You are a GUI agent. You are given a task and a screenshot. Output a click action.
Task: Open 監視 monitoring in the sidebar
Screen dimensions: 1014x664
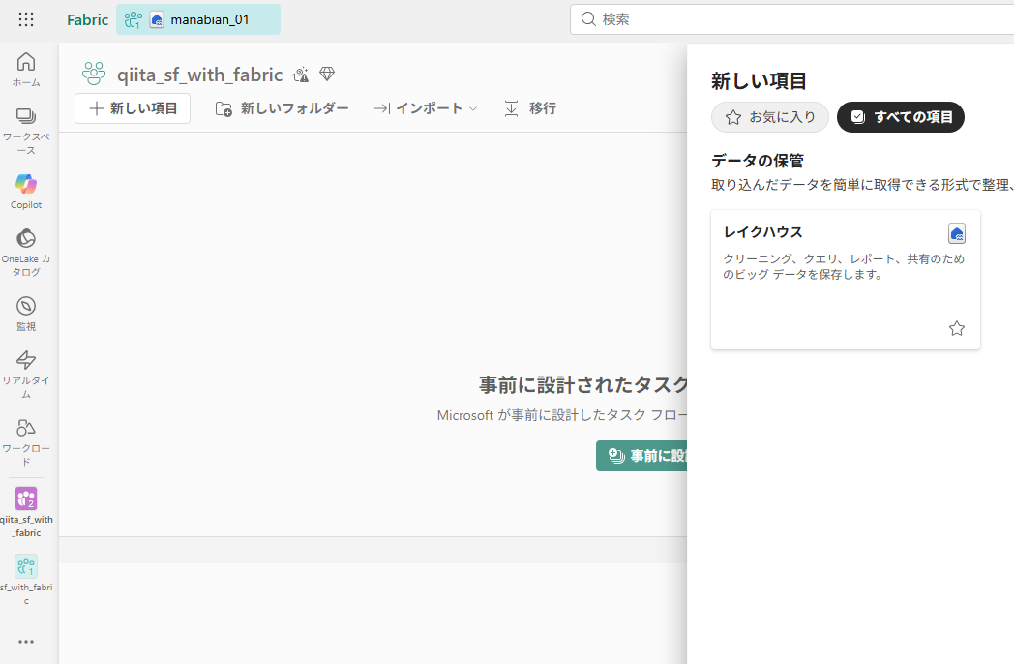pos(26,314)
